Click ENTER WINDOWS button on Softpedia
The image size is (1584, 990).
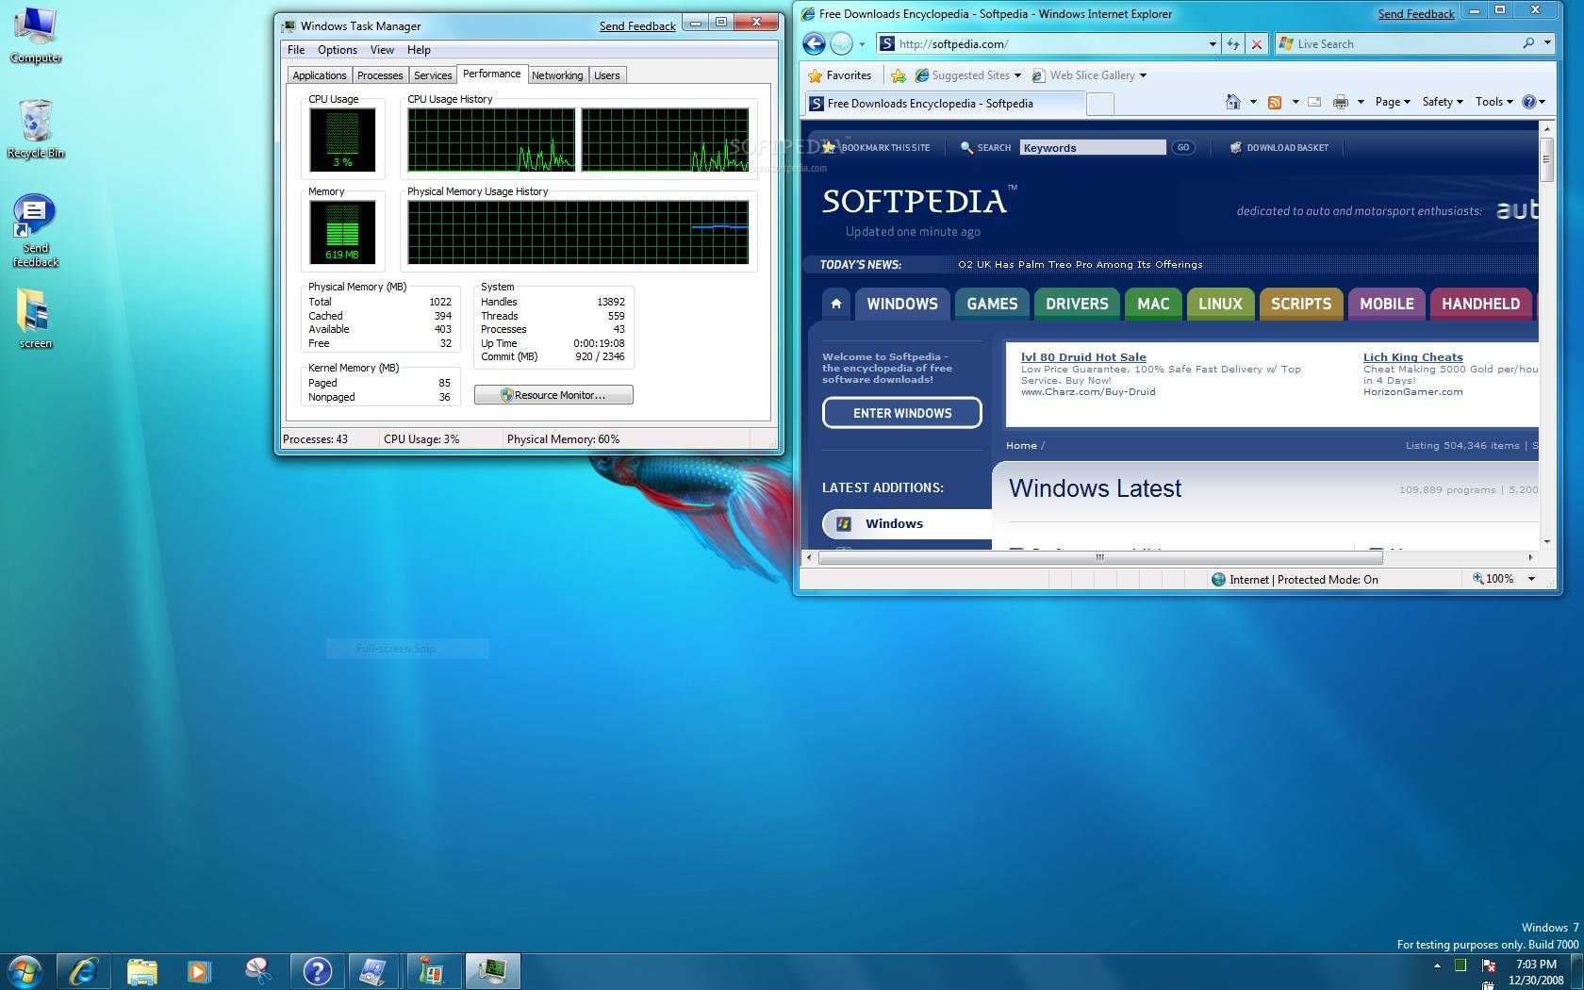pyautogui.click(x=902, y=413)
